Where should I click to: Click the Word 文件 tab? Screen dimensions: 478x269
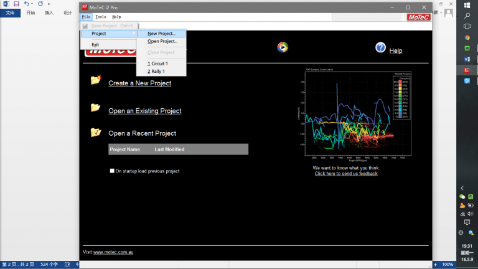(x=10, y=13)
